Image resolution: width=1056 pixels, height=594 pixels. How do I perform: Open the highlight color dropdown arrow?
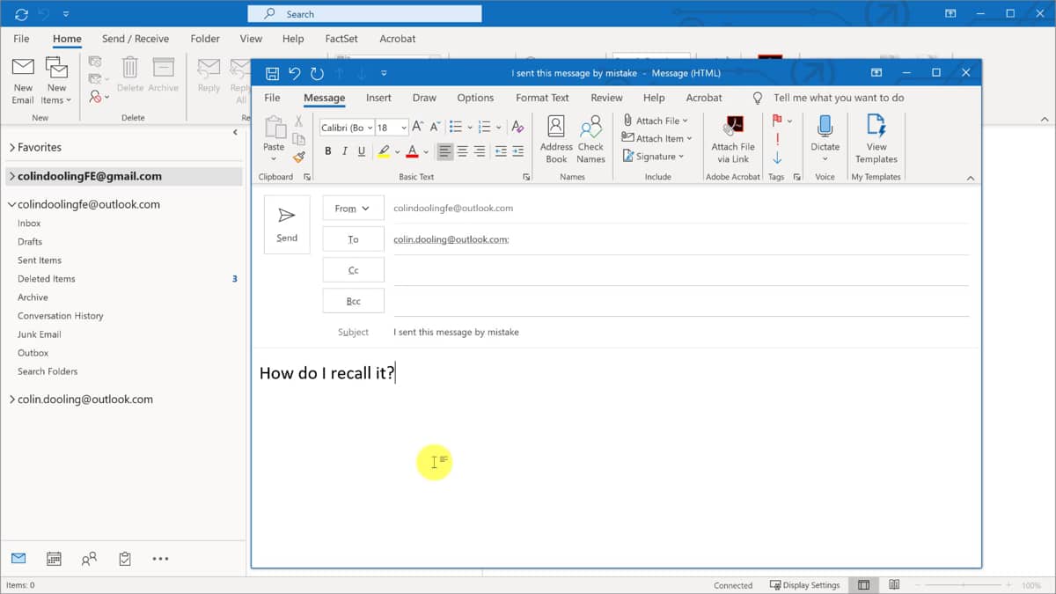coord(397,151)
